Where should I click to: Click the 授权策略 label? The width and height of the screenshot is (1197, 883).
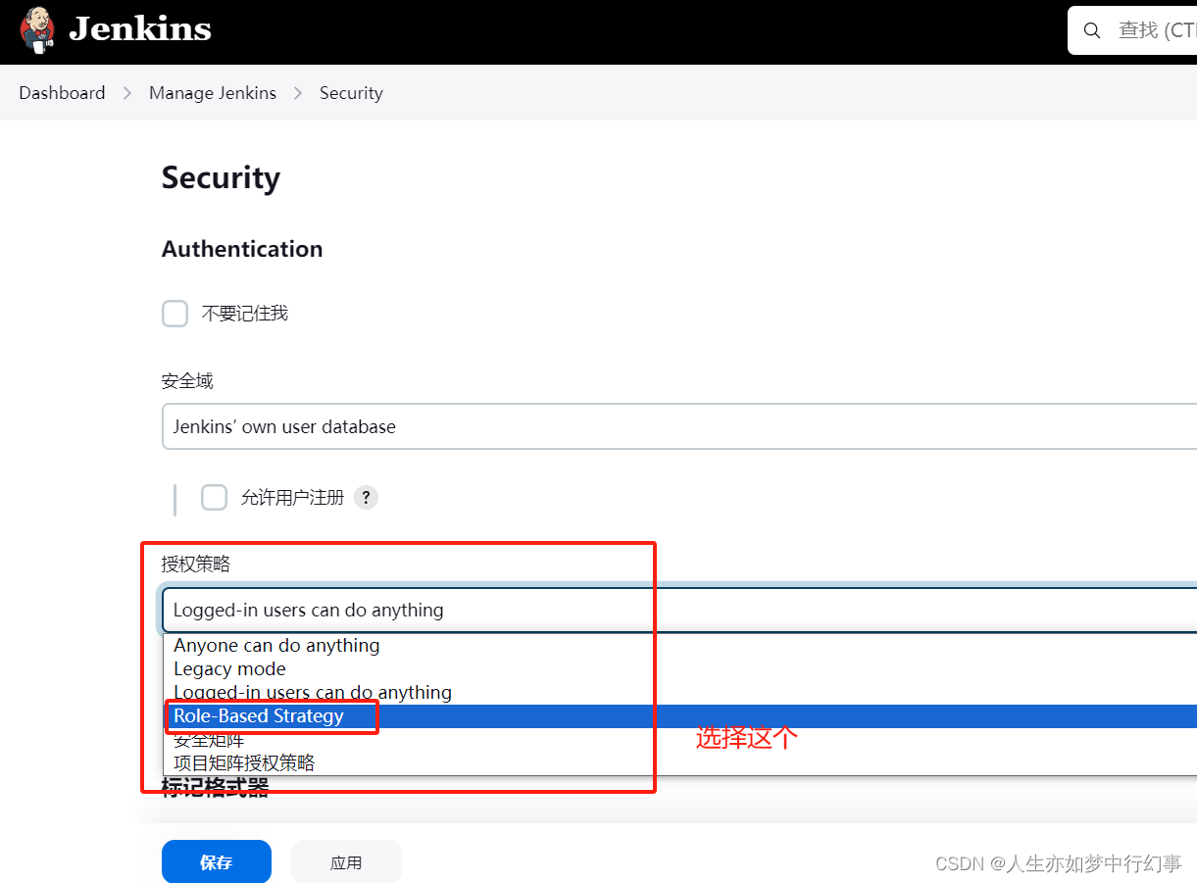(x=196, y=564)
